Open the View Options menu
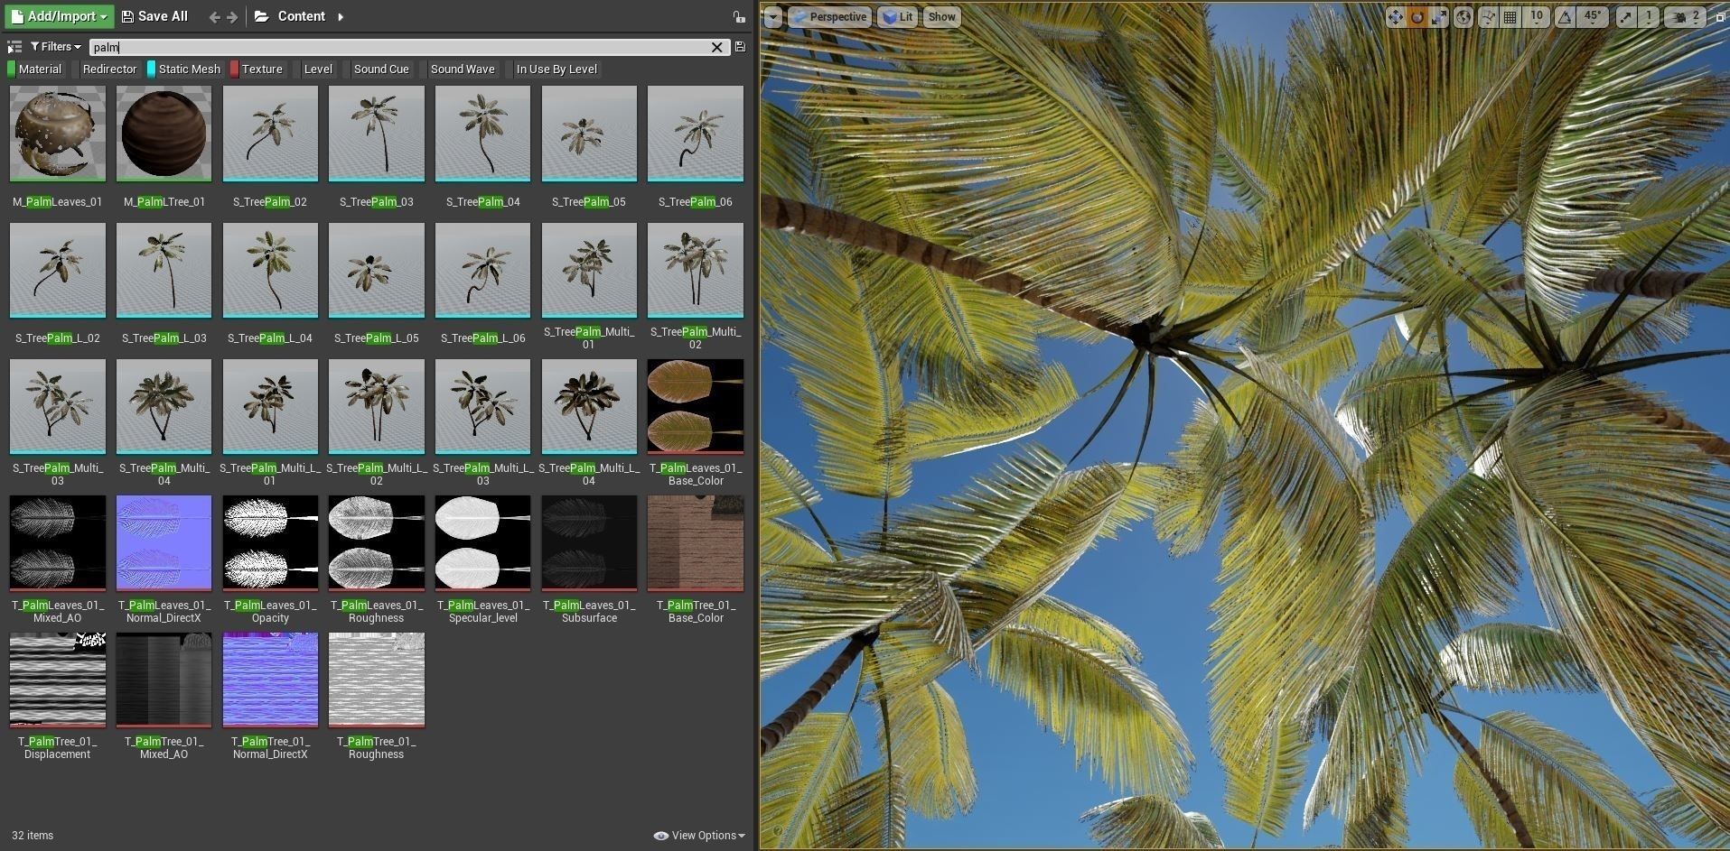Screen dimensions: 1730x851 (x=699, y=836)
